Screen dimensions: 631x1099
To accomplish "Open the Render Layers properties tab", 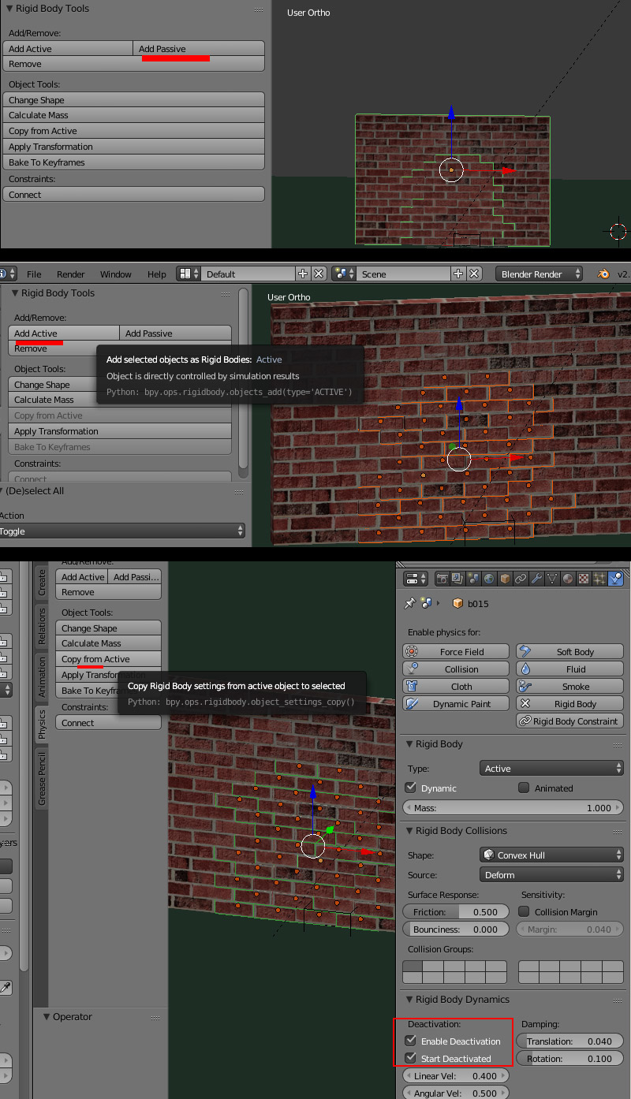I will click(457, 579).
